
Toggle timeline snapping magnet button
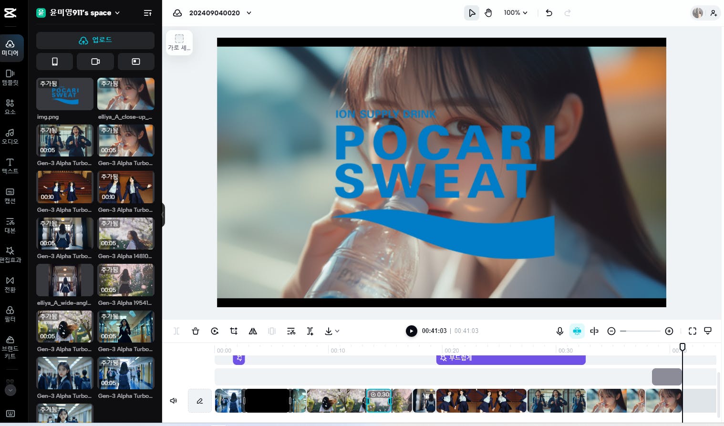pyautogui.click(x=577, y=331)
